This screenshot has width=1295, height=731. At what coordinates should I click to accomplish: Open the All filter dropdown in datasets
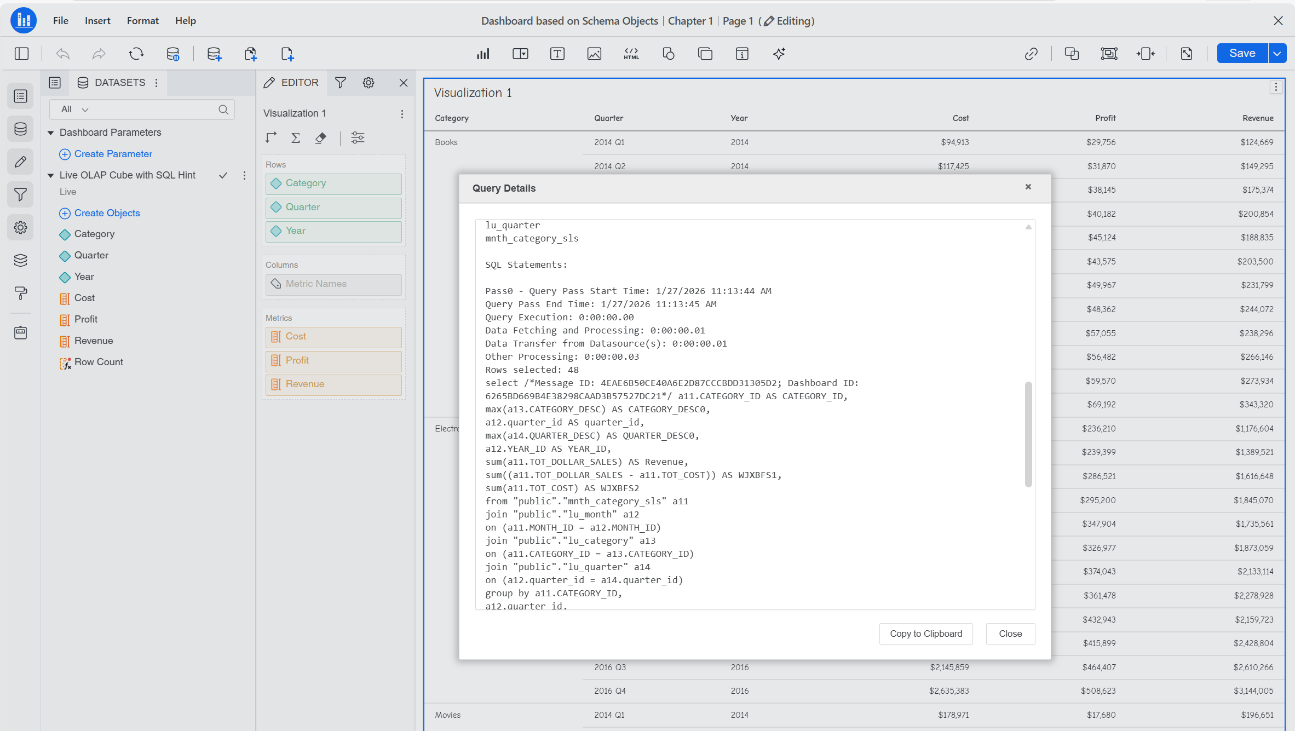coord(74,110)
